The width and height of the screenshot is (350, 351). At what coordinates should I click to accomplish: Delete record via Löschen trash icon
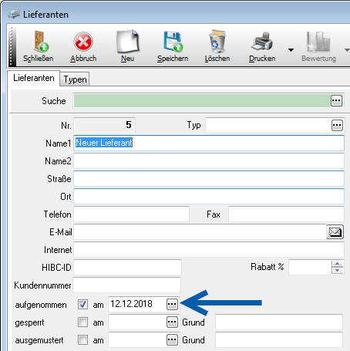(x=217, y=41)
